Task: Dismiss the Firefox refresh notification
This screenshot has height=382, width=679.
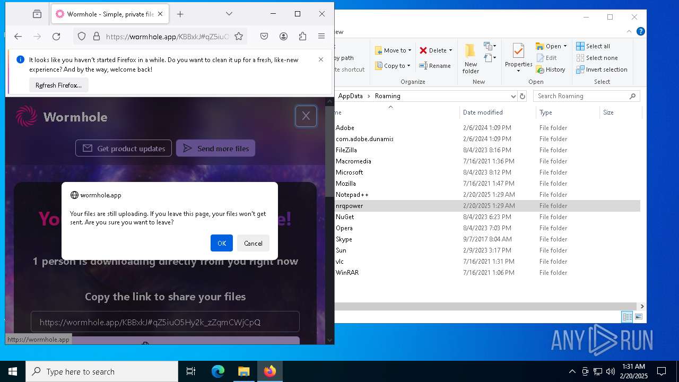Action: [x=321, y=59]
